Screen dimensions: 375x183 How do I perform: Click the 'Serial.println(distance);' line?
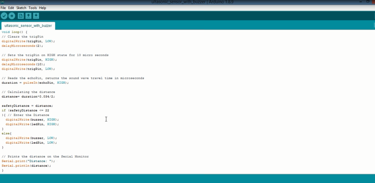pos(27,166)
